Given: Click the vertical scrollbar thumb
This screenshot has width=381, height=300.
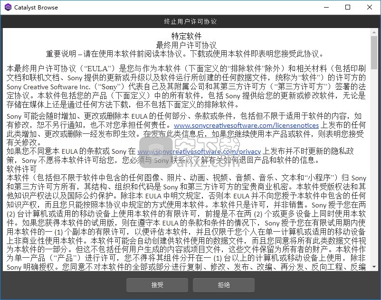Looking at the screenshot, I should 374,53.
